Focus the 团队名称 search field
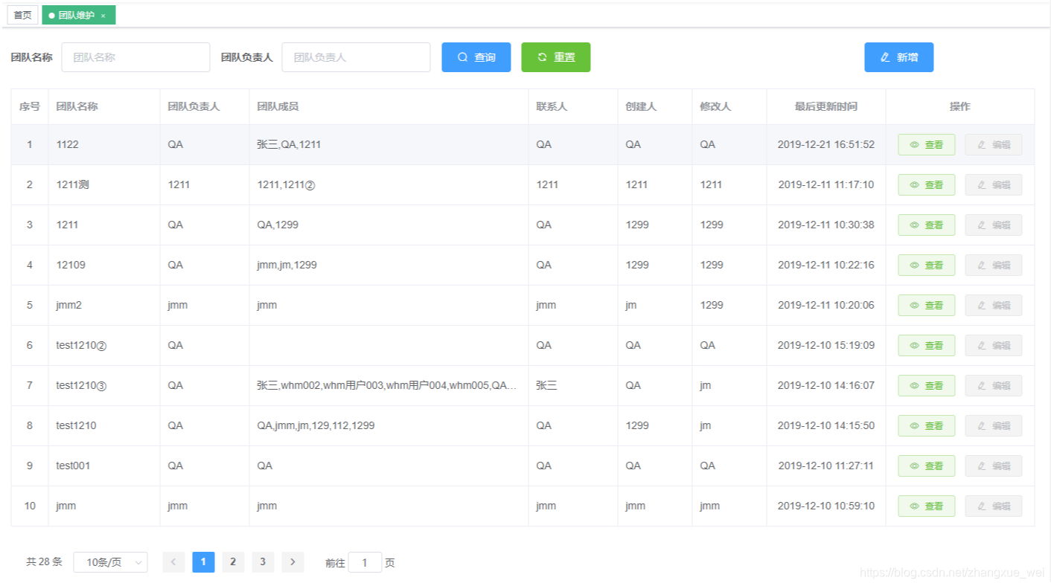The width and height of the screenshot is (1051, 586). (x=135, y=57)
